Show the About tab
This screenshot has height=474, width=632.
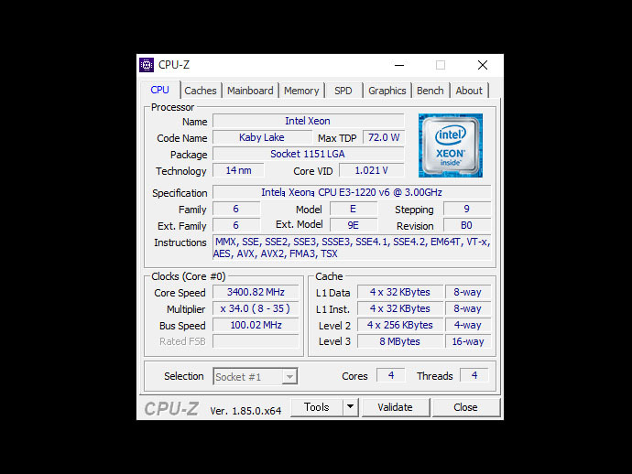tap(469, 91)
